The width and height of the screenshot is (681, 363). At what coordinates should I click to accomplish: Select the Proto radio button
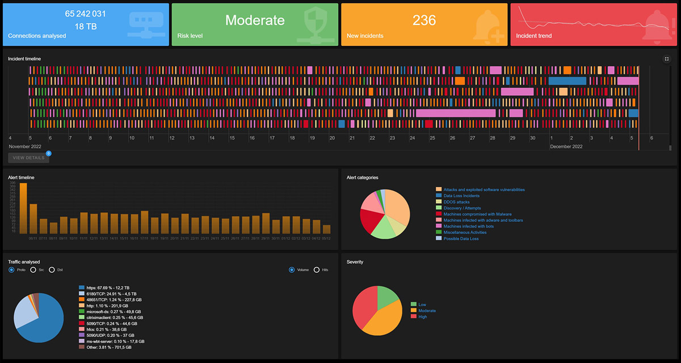click(12, 270)
